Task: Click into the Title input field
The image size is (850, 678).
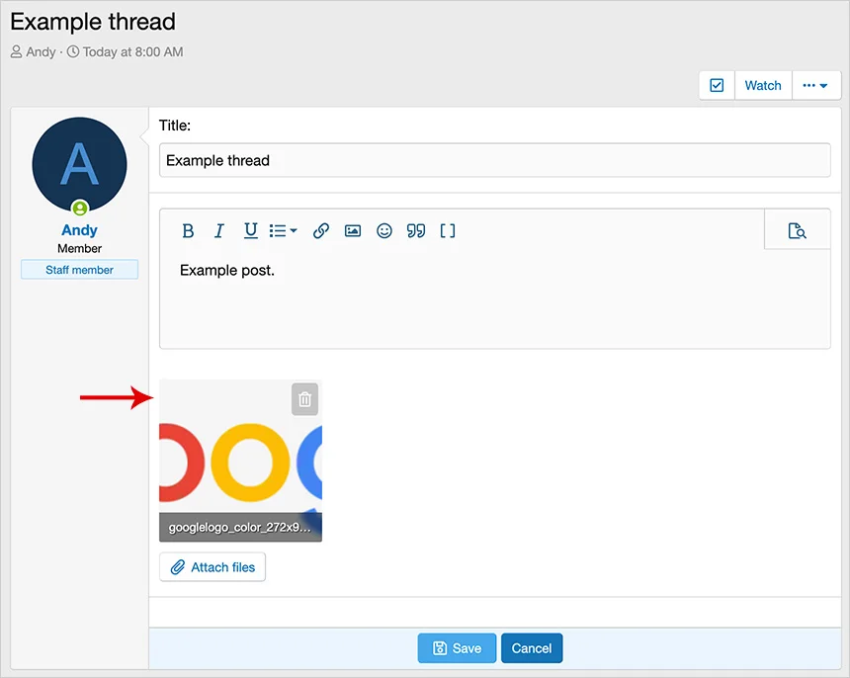Action: pyautogui.click(x=494, y=160)
